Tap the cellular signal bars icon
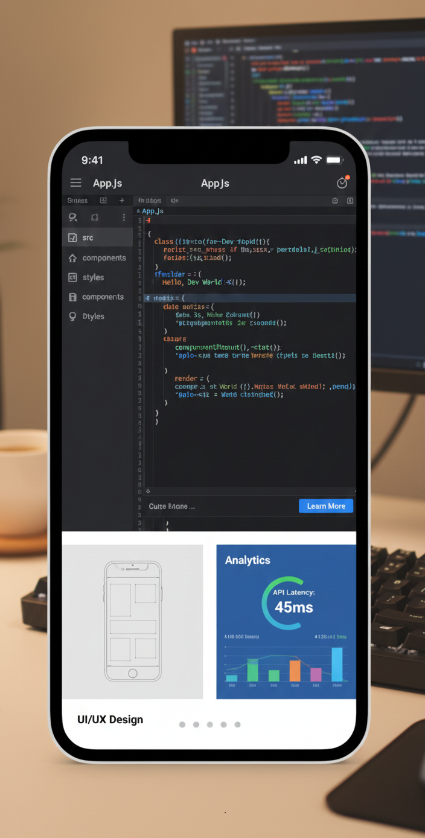 300,160
